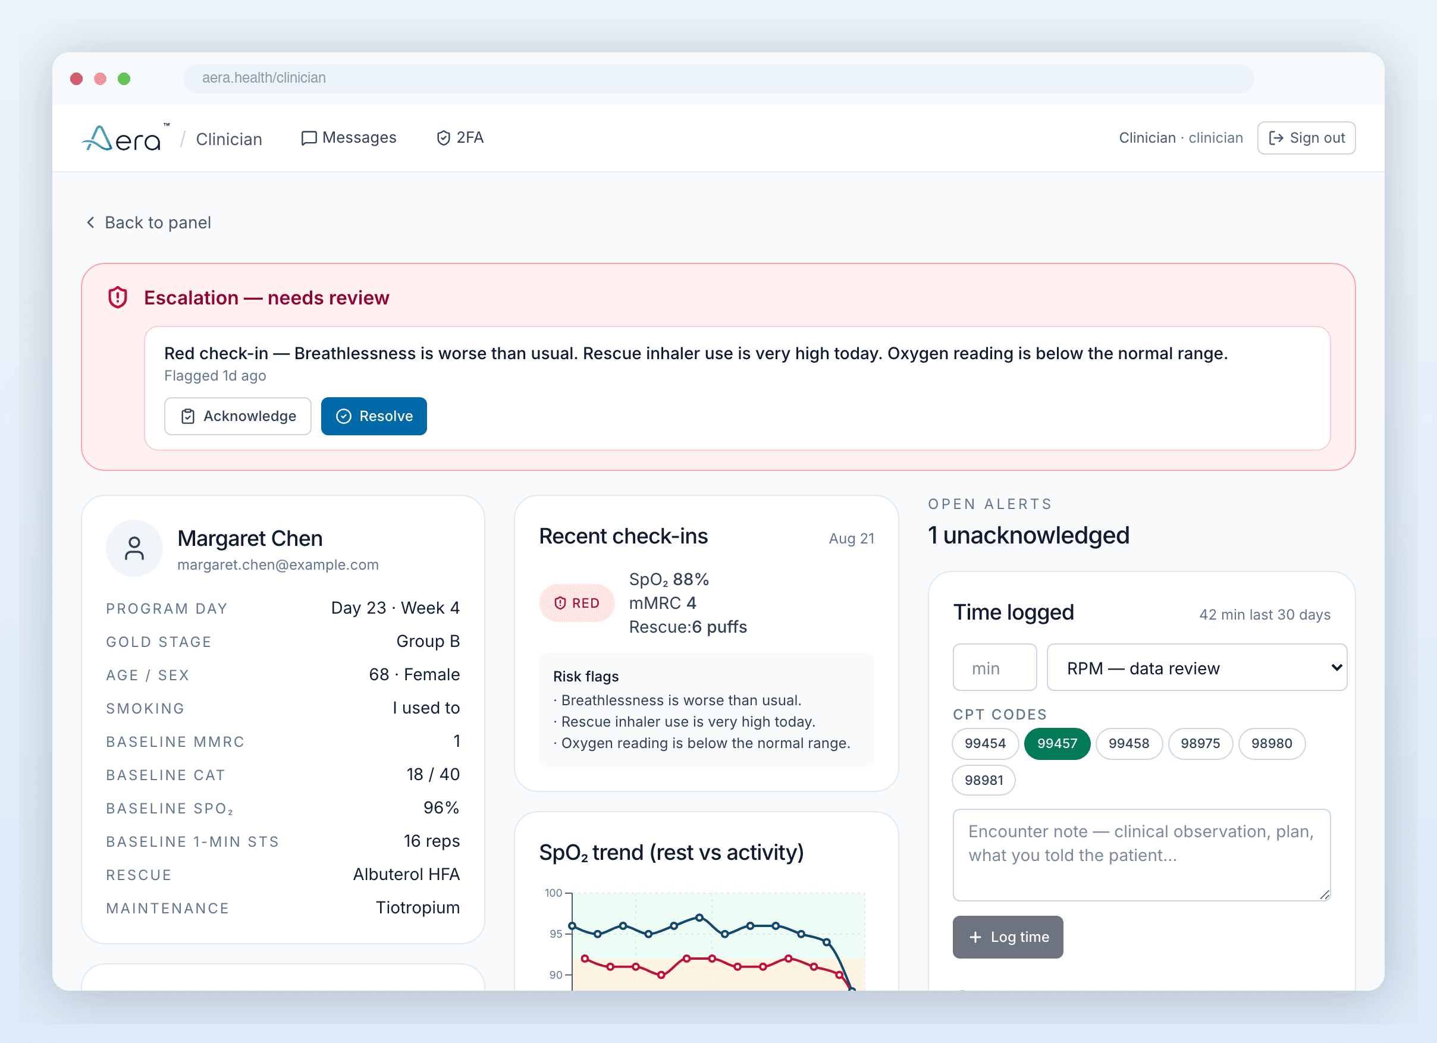Click the Sign out button
This screenshot has width=1437, height=1043.
[x=1306, y=138]
